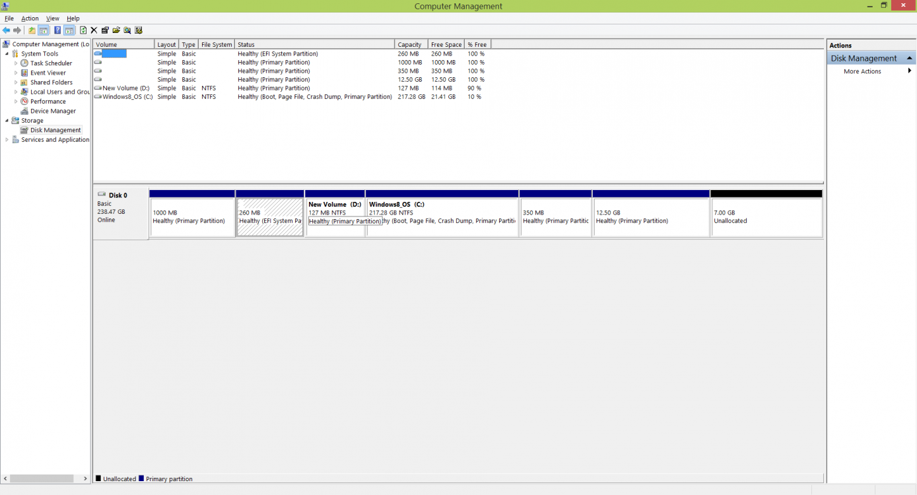Viewport: 917px width, 495px height.
Task: Toggle Show/Hide Console Tree toolbar icon
Action: [x=44, y=30]
